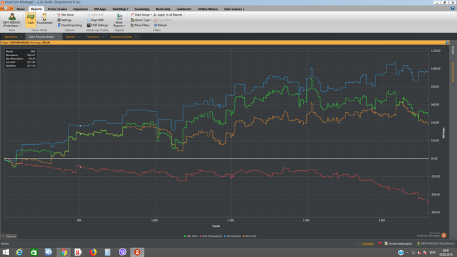Screen dimensions: 457x257
Task: Select Tournament game mode
Action: tap(44, 19)
